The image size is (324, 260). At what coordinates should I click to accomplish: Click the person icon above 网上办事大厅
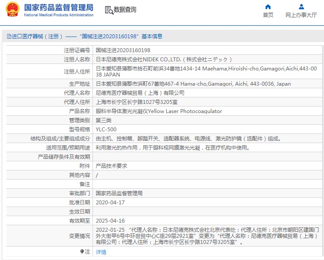point(301,7)
